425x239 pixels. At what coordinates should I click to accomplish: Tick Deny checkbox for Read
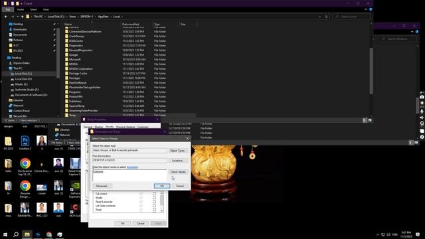click(154, 210)
